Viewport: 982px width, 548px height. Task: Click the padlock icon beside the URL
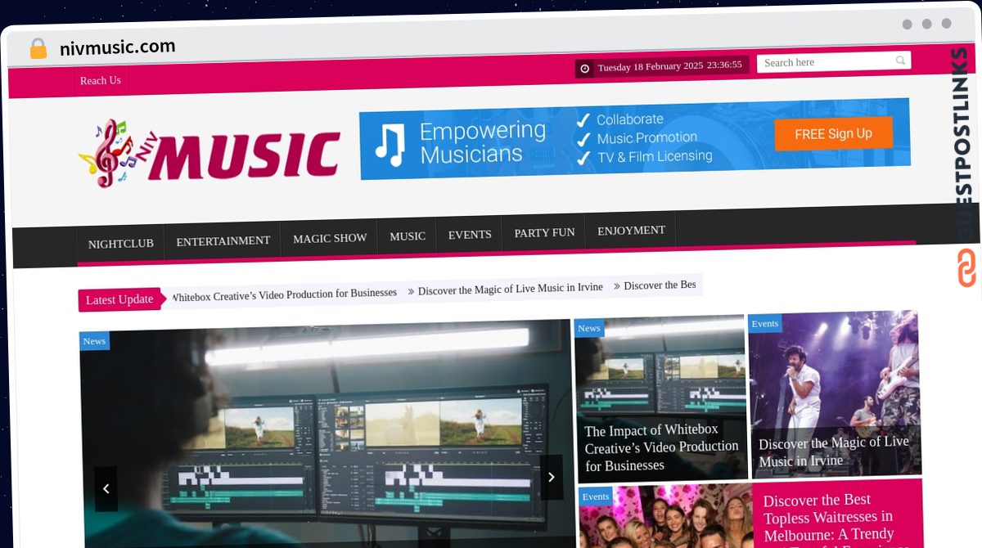point(38,49)
